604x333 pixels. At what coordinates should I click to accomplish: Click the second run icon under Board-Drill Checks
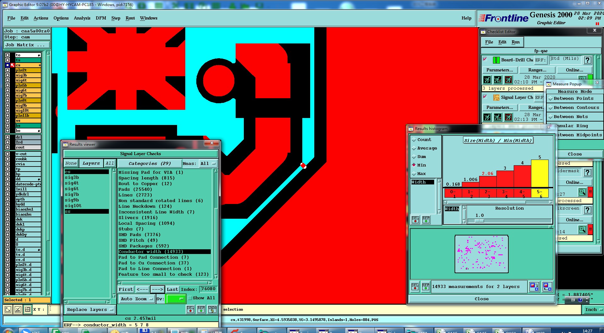tap(498, 80)
